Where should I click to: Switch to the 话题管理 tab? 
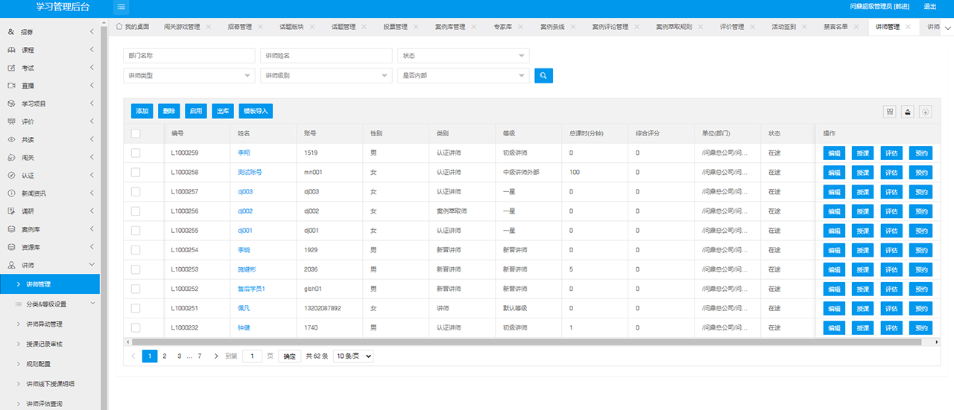click(343, 27)
